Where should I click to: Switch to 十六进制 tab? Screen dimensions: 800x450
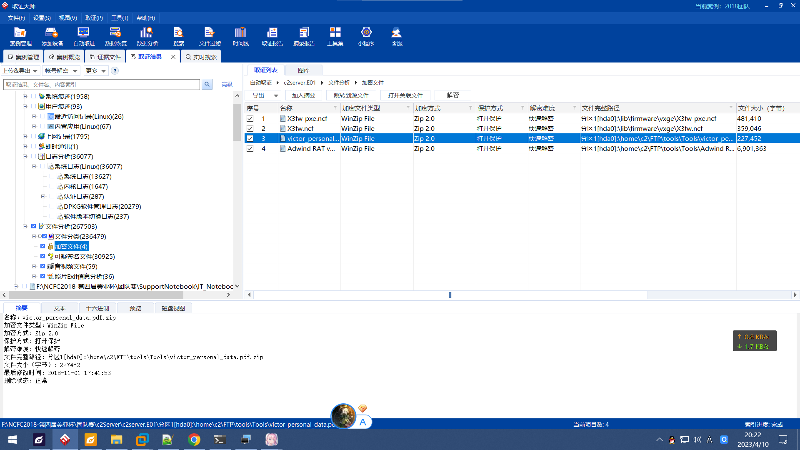(97, 308)
